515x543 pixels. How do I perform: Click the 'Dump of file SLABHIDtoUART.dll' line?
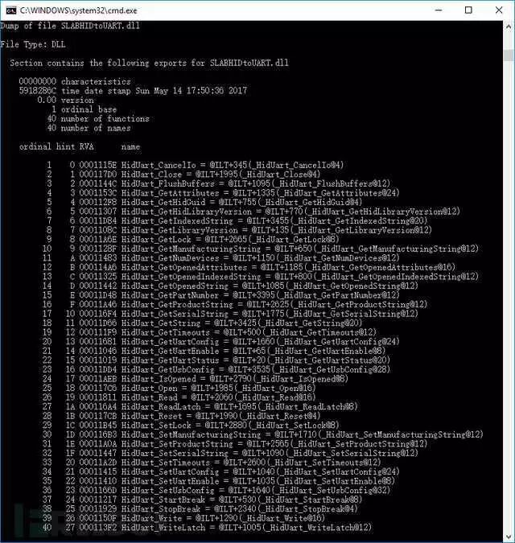(x=70, y=26)
